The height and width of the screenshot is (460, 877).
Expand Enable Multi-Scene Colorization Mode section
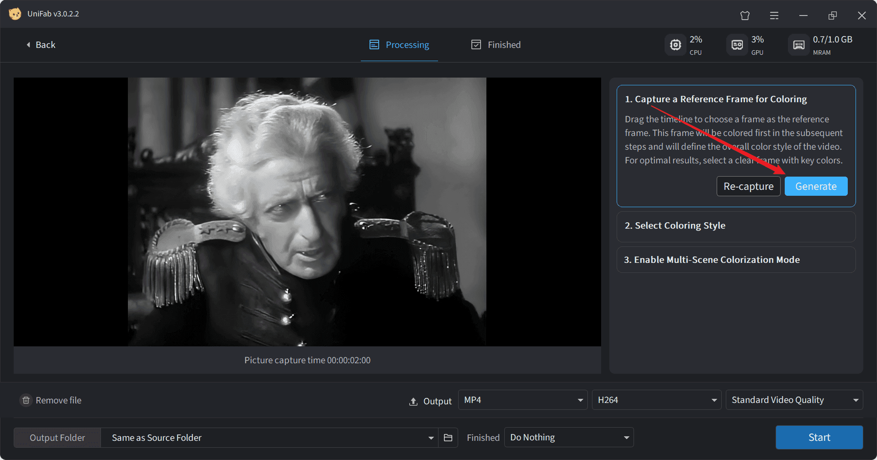pos(736,260)
